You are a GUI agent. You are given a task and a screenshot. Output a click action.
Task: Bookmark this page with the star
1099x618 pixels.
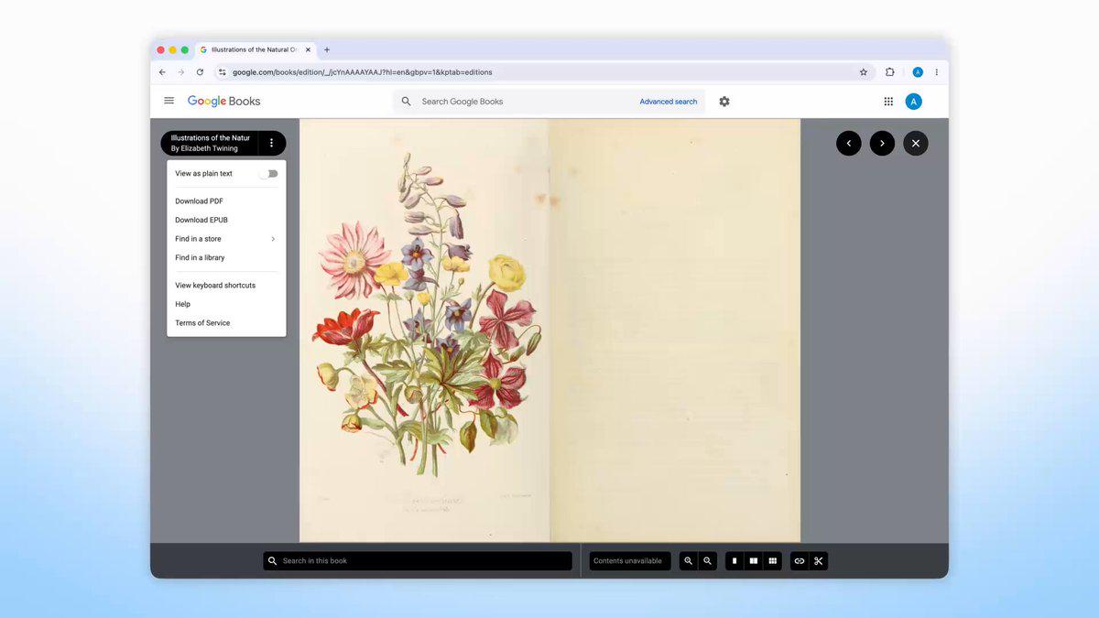[x=864, y=72]
